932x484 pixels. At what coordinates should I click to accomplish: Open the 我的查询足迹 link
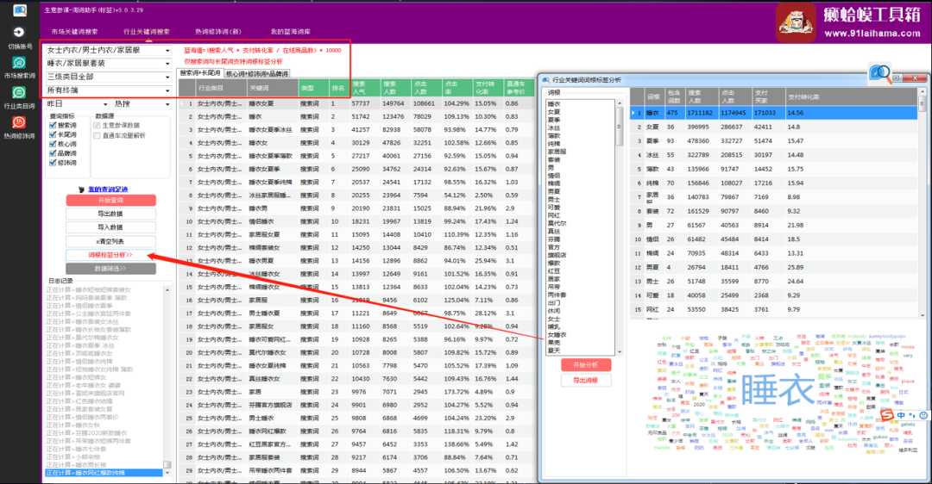pos(108,189)
